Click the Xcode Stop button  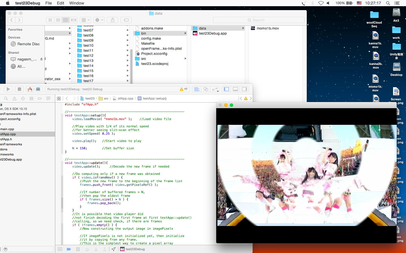coord(19,89)
